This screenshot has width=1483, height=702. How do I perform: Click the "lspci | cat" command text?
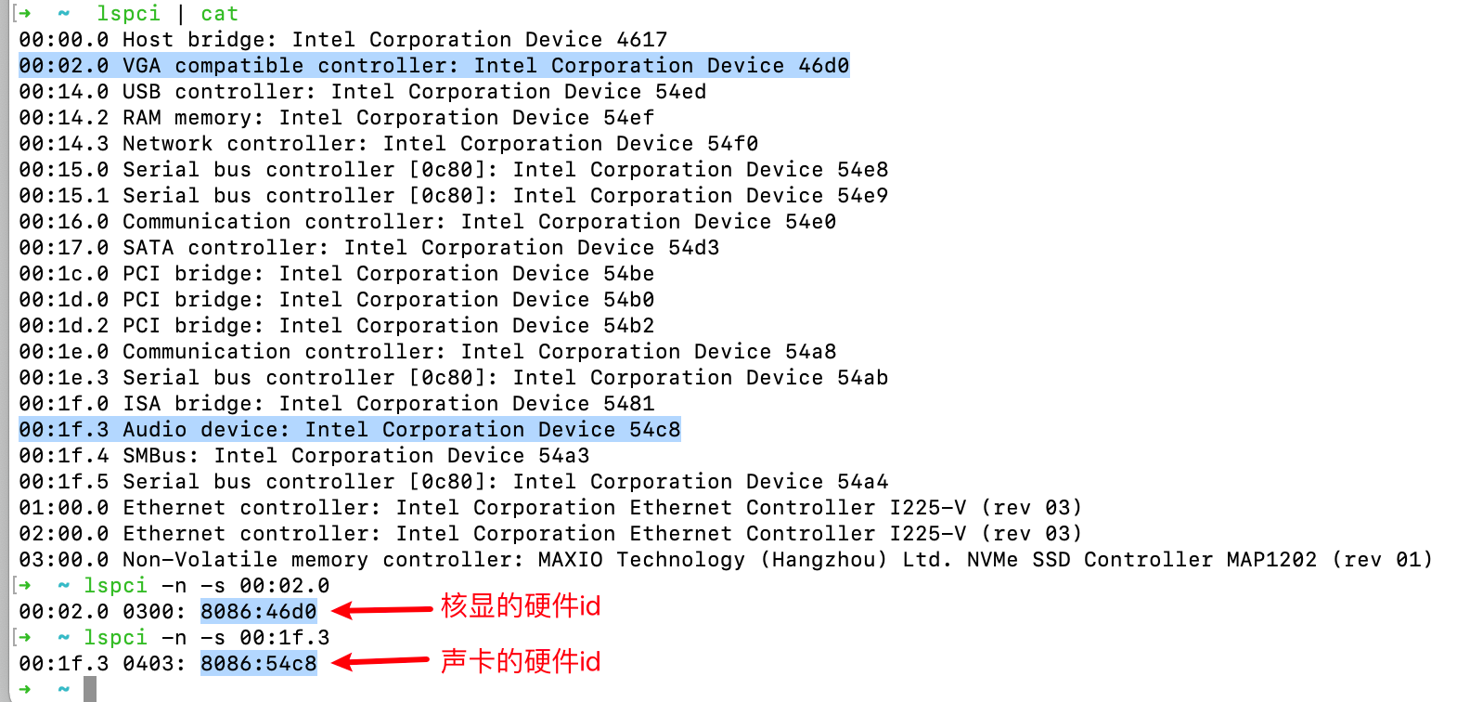168,14
